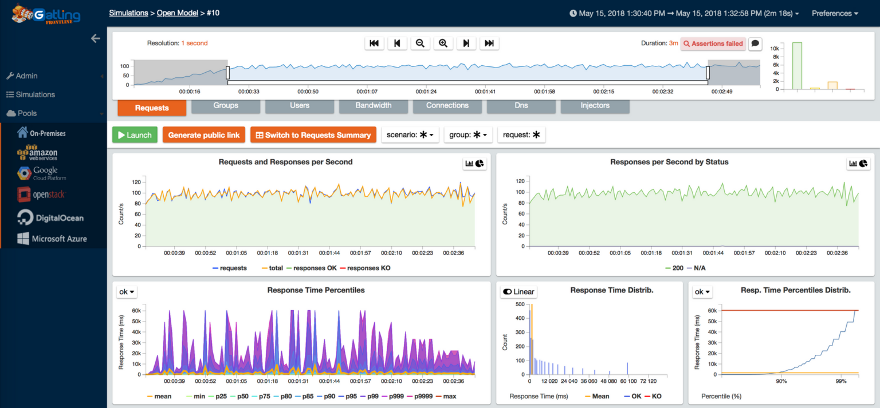
Task: Switch Requests chart to bar chart view
Action: point(468,163)
